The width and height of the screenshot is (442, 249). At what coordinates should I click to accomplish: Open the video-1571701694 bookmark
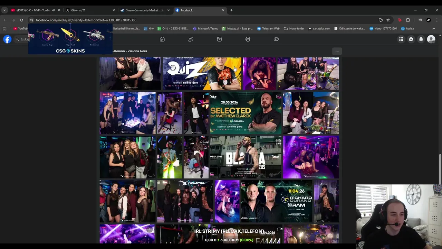383,29
